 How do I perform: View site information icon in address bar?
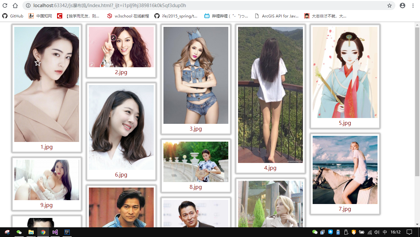pyautogui.click(x=28, y=5)
